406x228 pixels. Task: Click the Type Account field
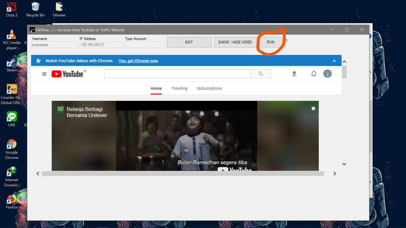145,45
